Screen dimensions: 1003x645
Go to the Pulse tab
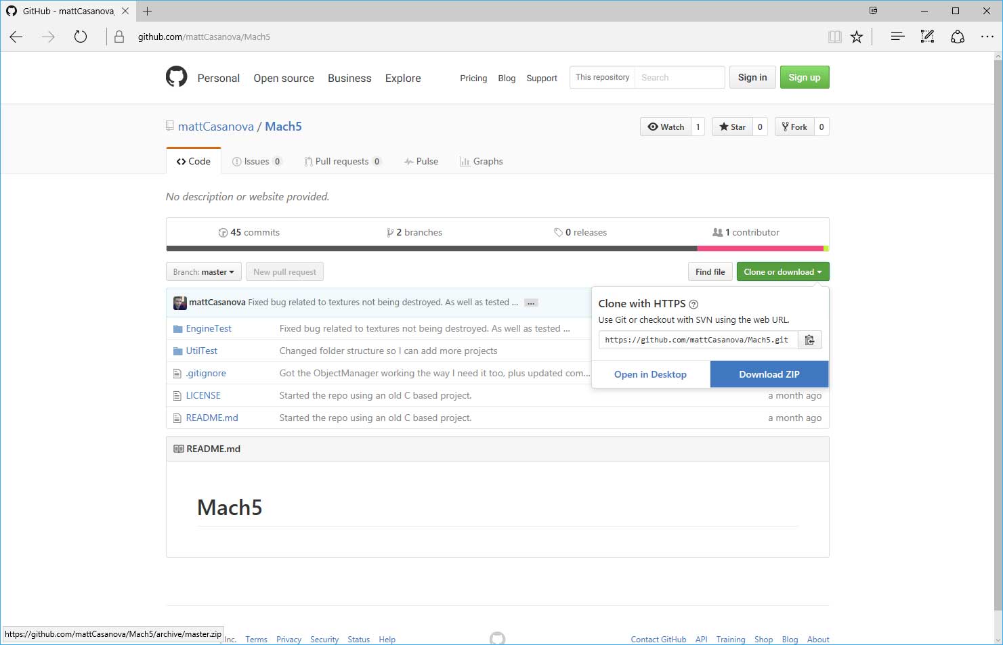[421, 161]
